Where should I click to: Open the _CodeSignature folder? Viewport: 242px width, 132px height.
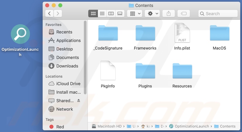tap(108, 33)
